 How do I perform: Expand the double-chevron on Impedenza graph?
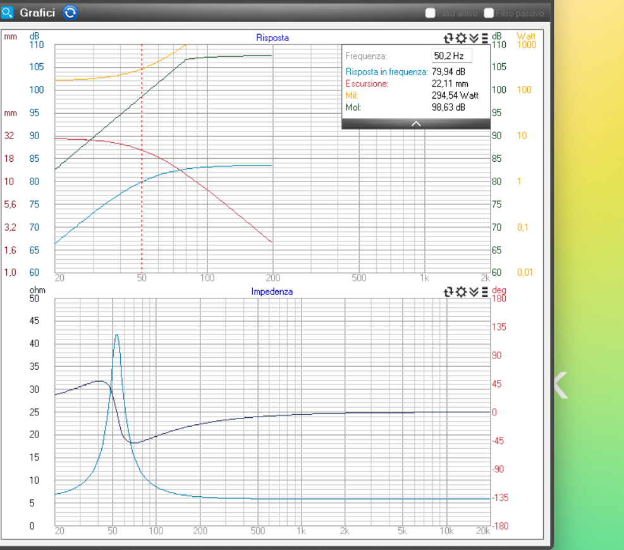pos(474,292)
